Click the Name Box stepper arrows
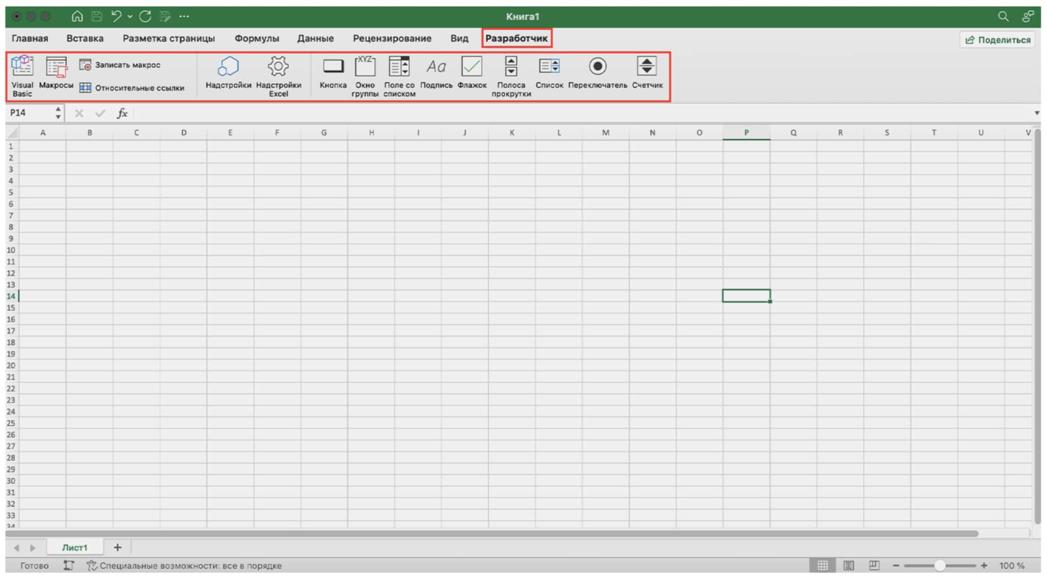The image size is (1047, 580). click(58, 113)
